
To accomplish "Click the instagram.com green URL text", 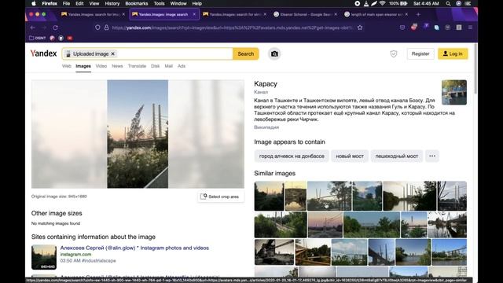I will (75, 255).
